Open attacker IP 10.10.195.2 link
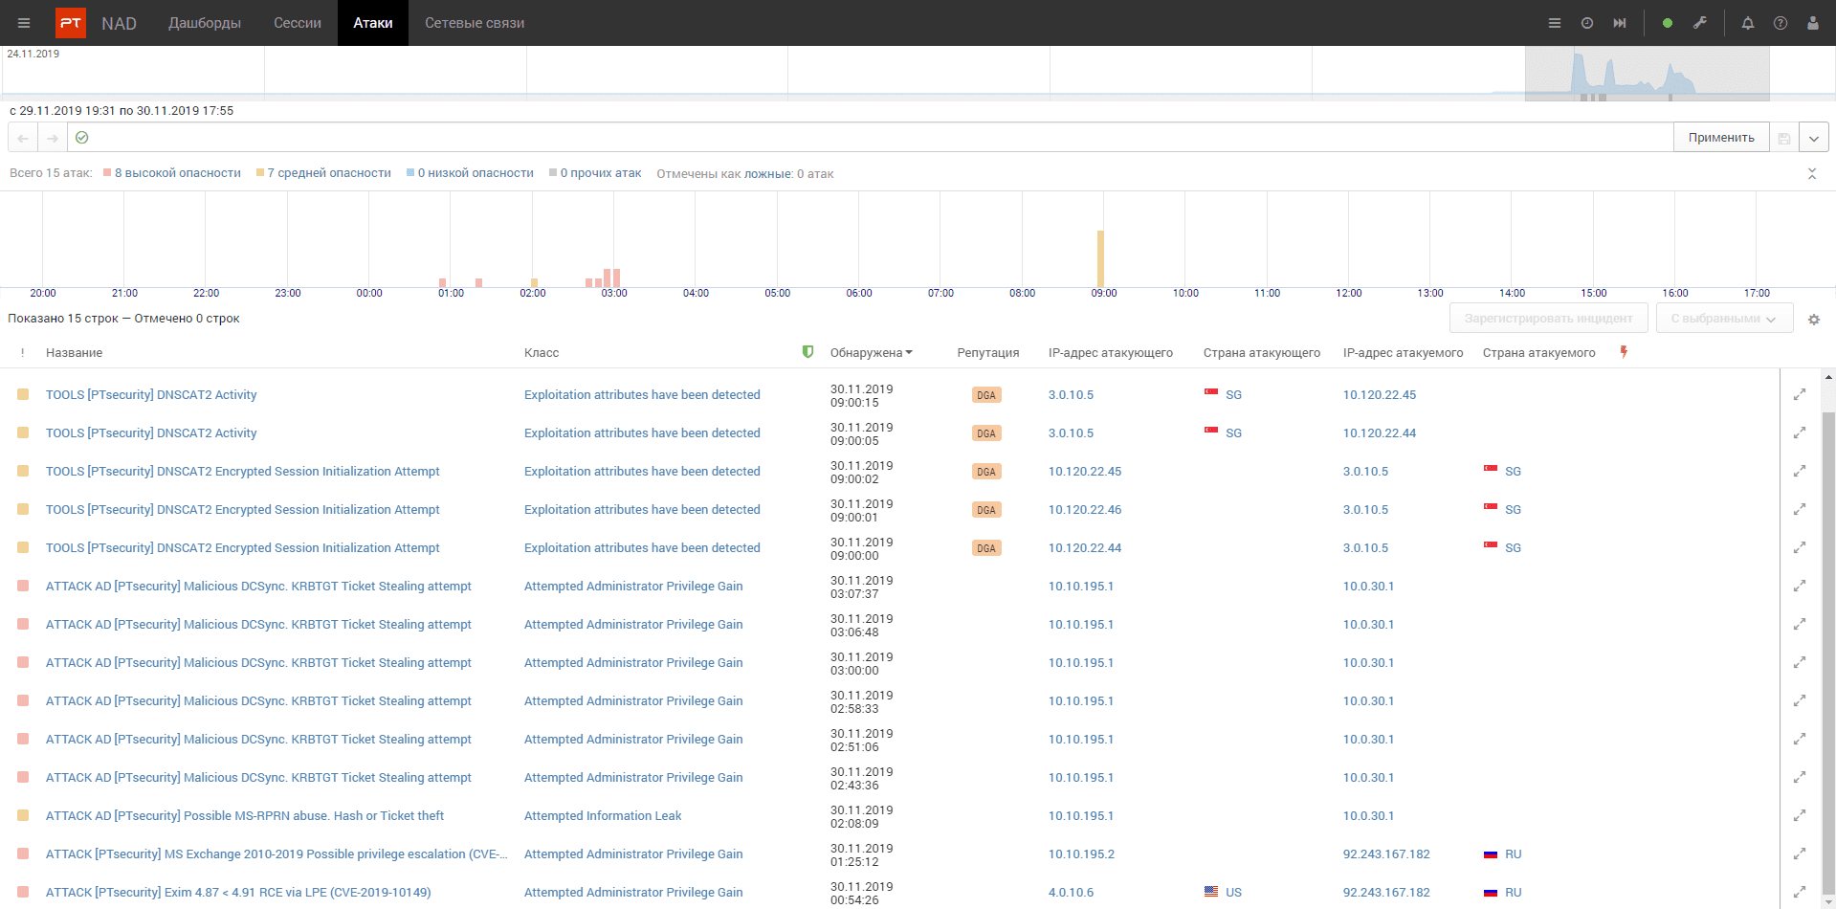The width and height of the screenshot is (1836, 909). click(1081, 854)
